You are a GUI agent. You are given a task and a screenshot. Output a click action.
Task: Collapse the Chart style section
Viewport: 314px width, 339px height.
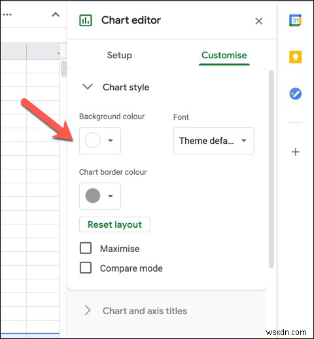pos(88,86)
